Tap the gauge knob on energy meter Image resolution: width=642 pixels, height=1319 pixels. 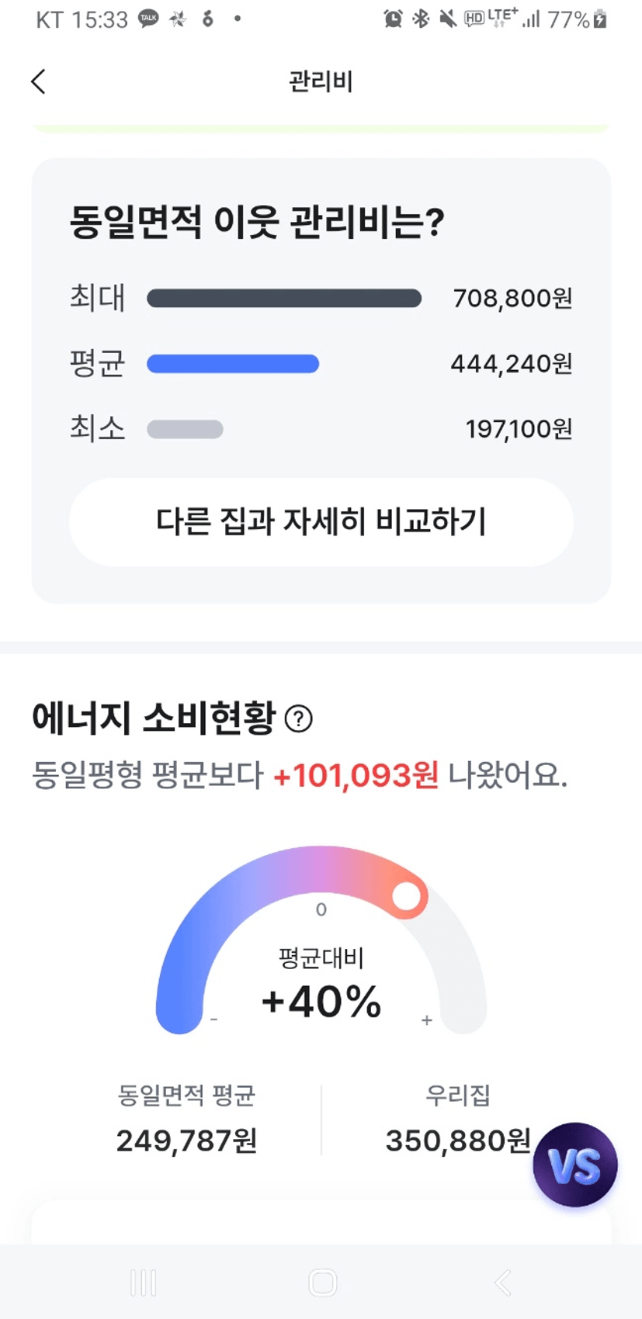coord(406,896)
